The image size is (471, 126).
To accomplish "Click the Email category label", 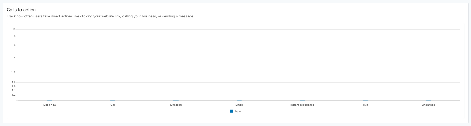I will 239,105.
